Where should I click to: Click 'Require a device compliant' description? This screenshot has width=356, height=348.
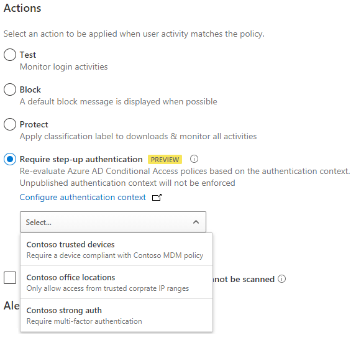[115, 255]
